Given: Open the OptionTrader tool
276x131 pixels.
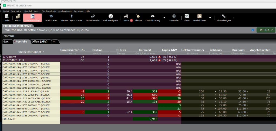Looking at the screenshot, I should 93,18.
